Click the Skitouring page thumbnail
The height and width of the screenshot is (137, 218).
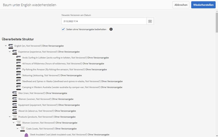point(19,76)
